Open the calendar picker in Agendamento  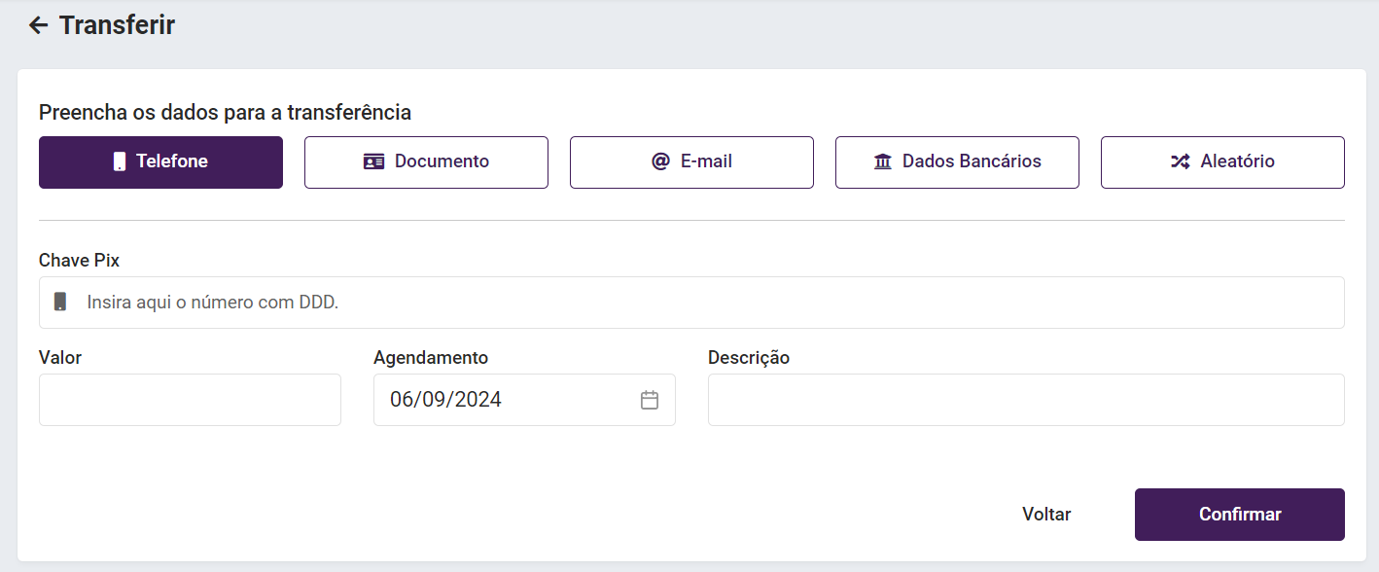tap(650, 400)
